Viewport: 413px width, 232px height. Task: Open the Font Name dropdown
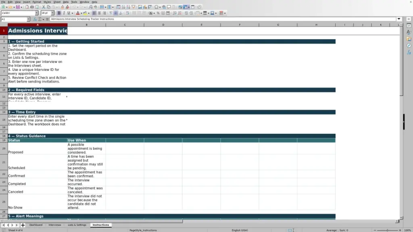click(x=37, y=13)
